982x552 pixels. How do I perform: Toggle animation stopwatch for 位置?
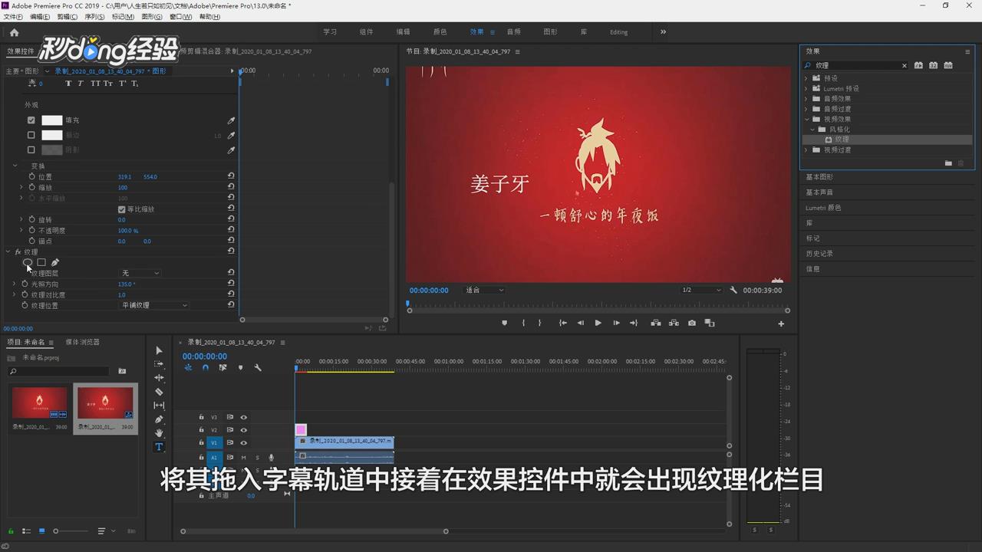tap(31, 176)
